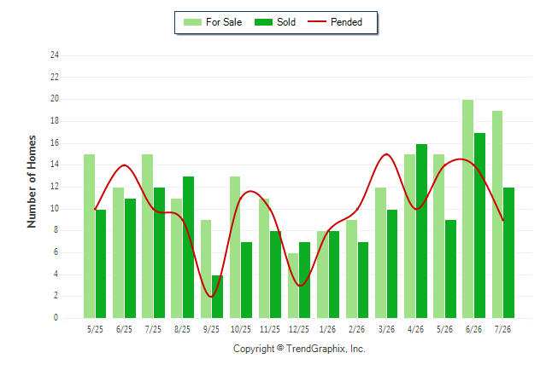Click the 8/25 Sold bar
The image size is (552, 370).
click(x=188, y=247)
